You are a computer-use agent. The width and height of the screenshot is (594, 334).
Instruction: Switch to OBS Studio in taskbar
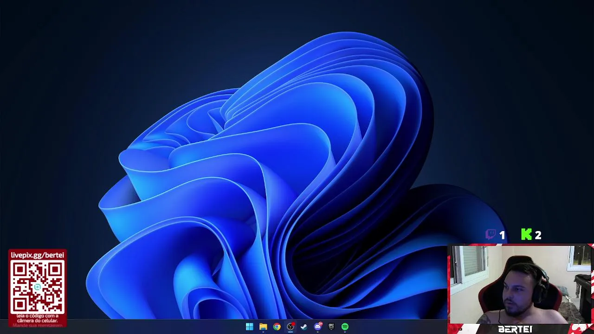click(x=291, y=327)
